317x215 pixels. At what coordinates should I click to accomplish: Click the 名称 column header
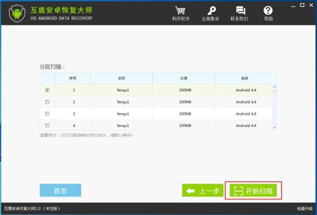121,78
